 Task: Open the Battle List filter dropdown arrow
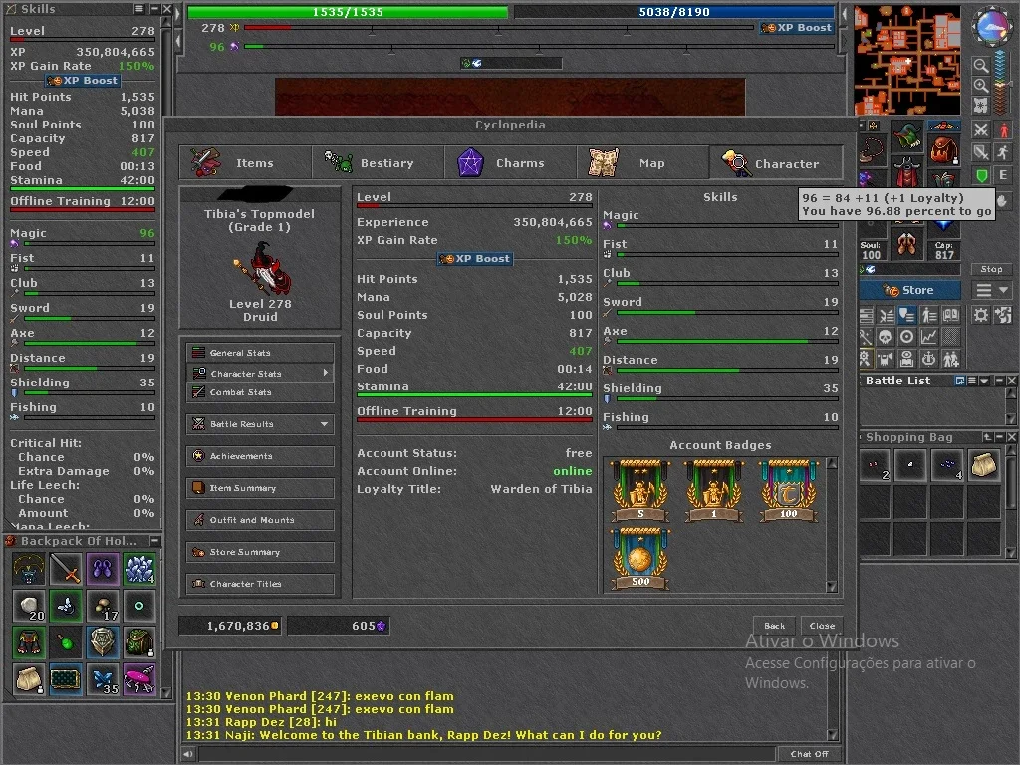(984, 381)
